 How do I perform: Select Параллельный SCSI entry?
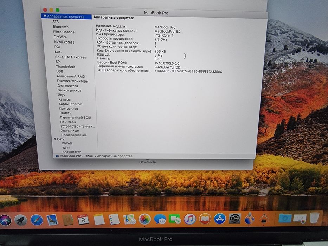[75, 118]
